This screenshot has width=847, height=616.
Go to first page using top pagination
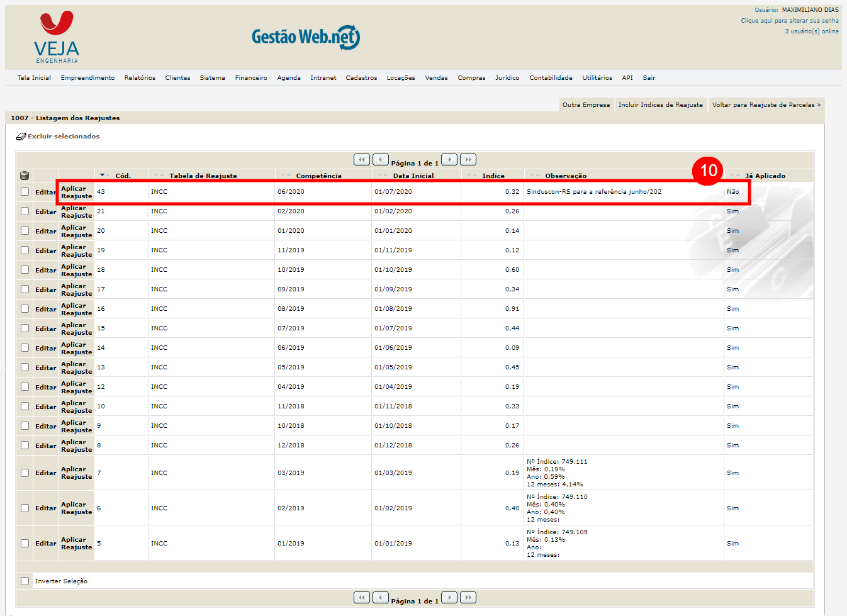point(362,160)
